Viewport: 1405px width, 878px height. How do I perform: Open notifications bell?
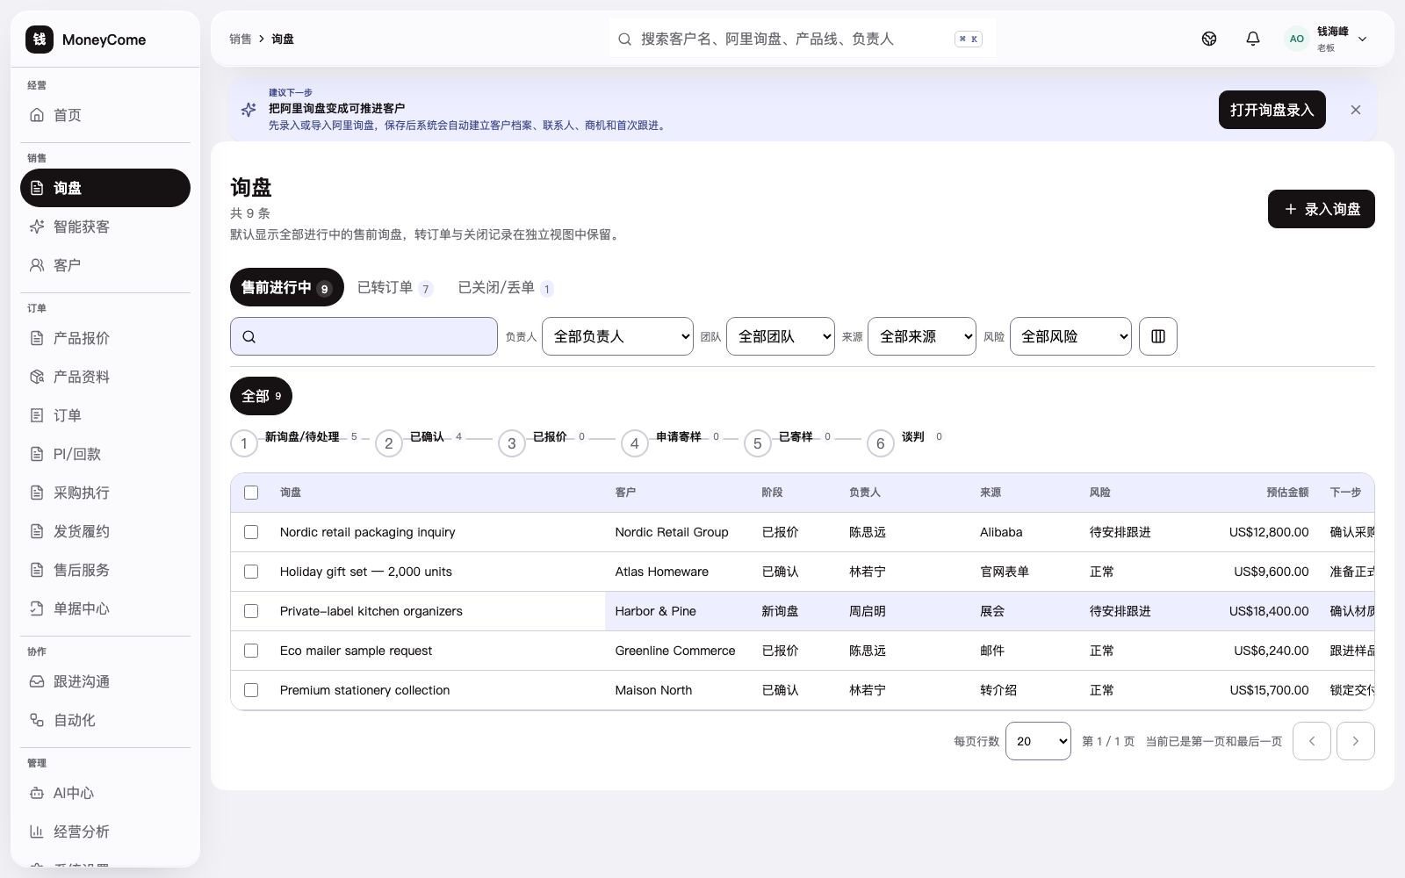1253,39
